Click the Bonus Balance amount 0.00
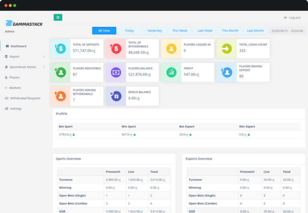The width and height of the screenshot is (308, 213). click(134, 98)
